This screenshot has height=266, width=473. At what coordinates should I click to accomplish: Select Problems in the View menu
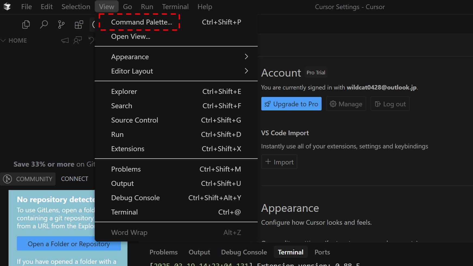point(176,169)
